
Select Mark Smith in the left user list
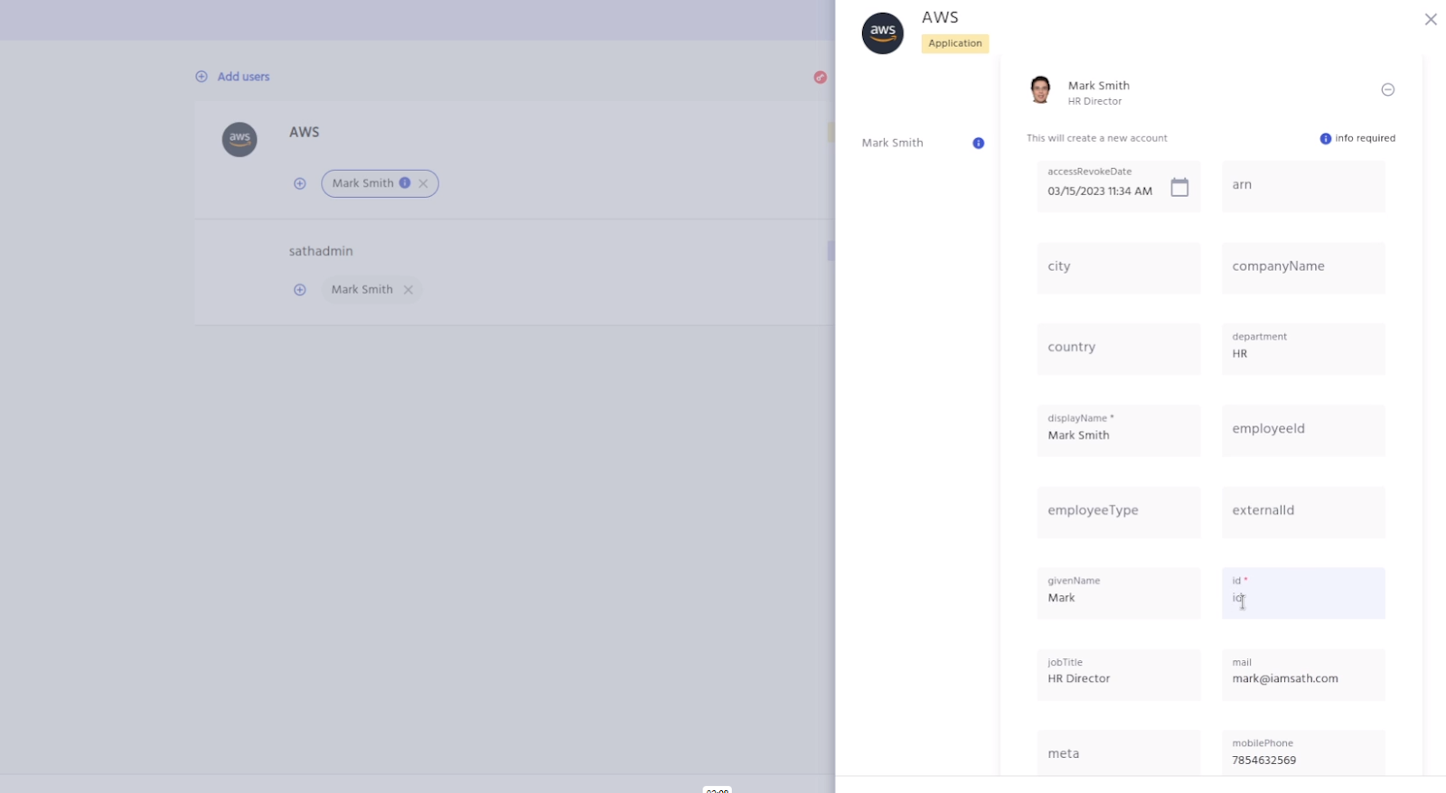click(892, 143)
